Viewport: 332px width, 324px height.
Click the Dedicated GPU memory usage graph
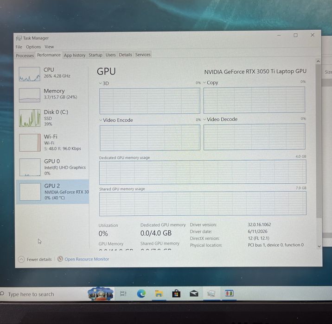[203, 172]
